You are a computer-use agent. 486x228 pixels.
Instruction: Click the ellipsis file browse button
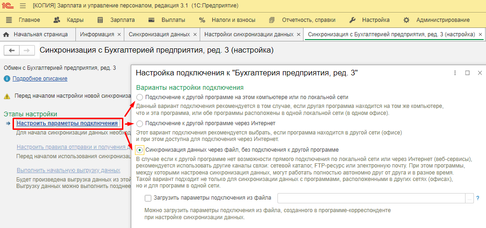(470, 198)
